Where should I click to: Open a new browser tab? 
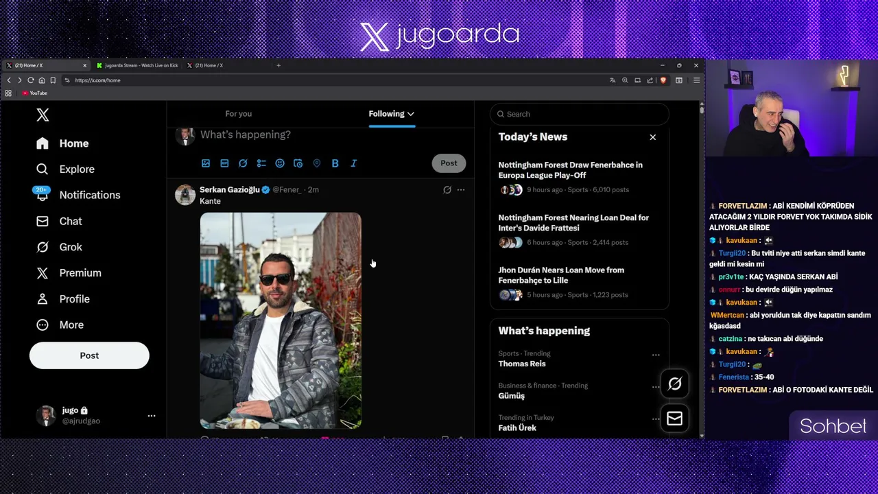coord(278,65)
